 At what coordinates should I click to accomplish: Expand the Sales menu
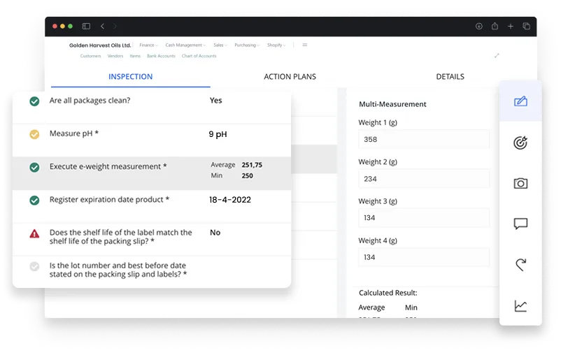click(220, 45)
